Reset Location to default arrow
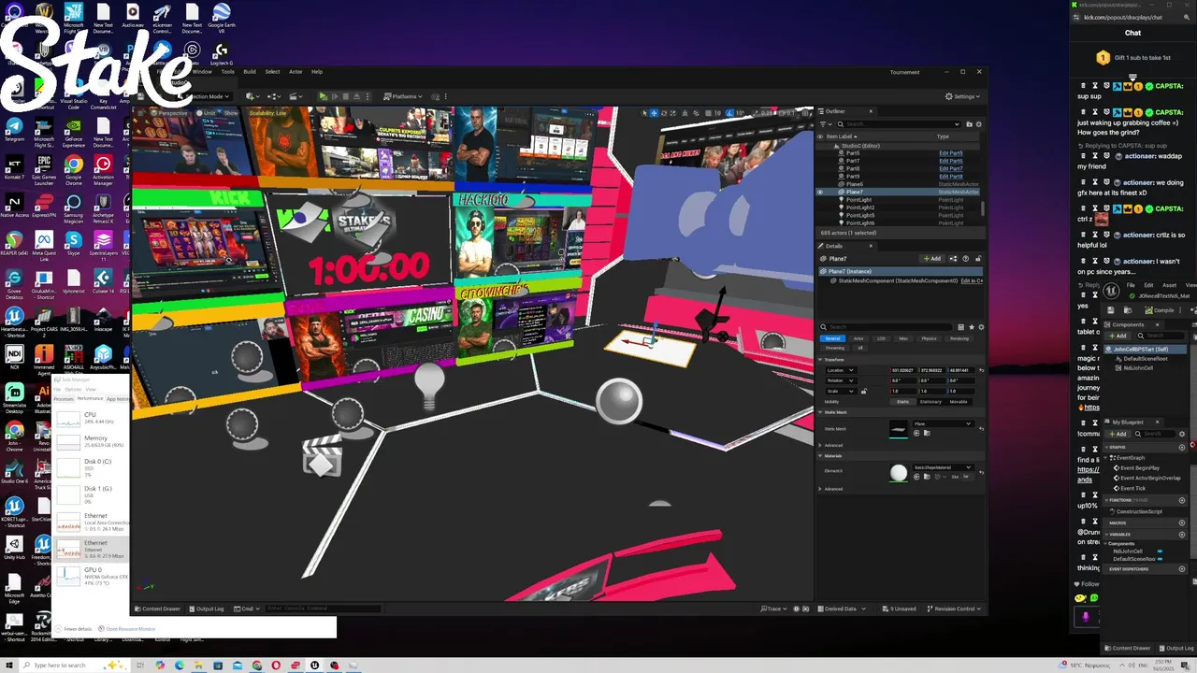The width and height of the screenshot is (1197, 673). pos(981,370)
